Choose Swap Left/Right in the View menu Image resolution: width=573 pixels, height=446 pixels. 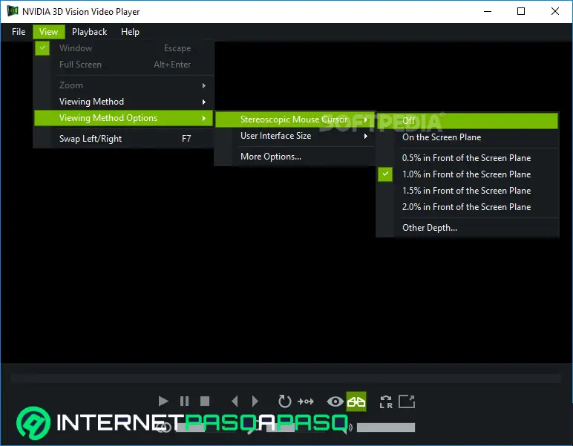123,139
